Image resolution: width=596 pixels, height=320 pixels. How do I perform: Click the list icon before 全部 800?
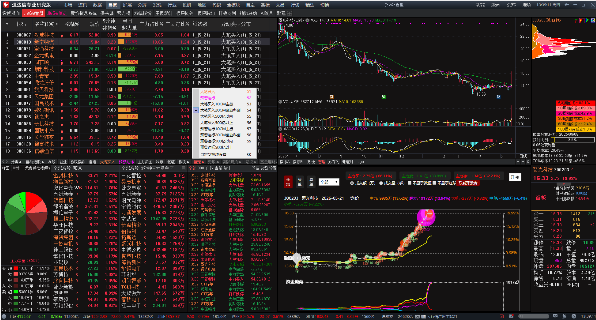(184, 168)
